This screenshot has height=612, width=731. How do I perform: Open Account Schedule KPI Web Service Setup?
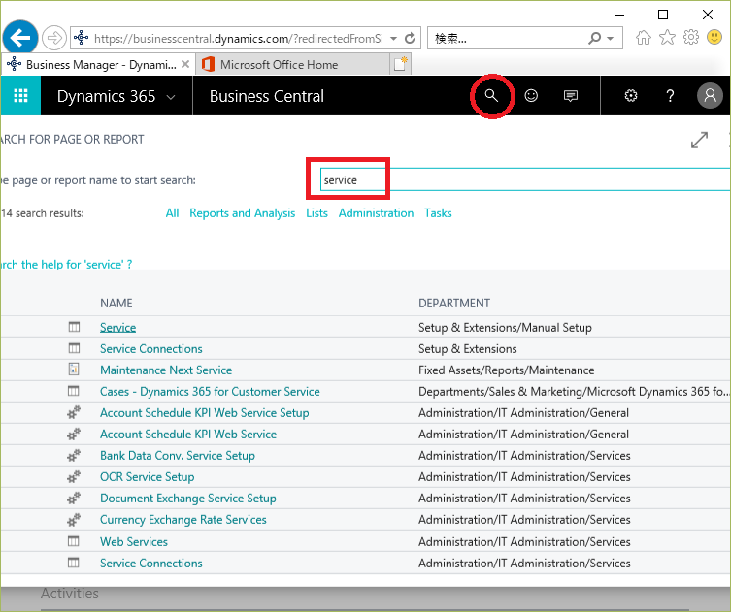click(205, 413)
